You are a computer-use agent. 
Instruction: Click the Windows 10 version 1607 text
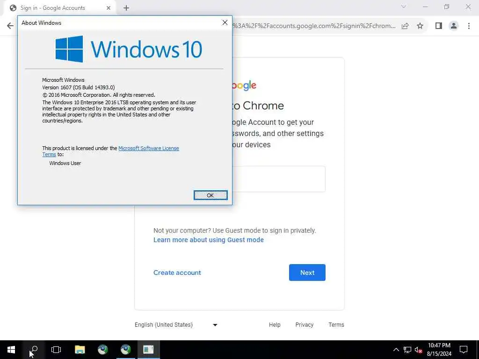pyautogui.click(x=79, y=87)
